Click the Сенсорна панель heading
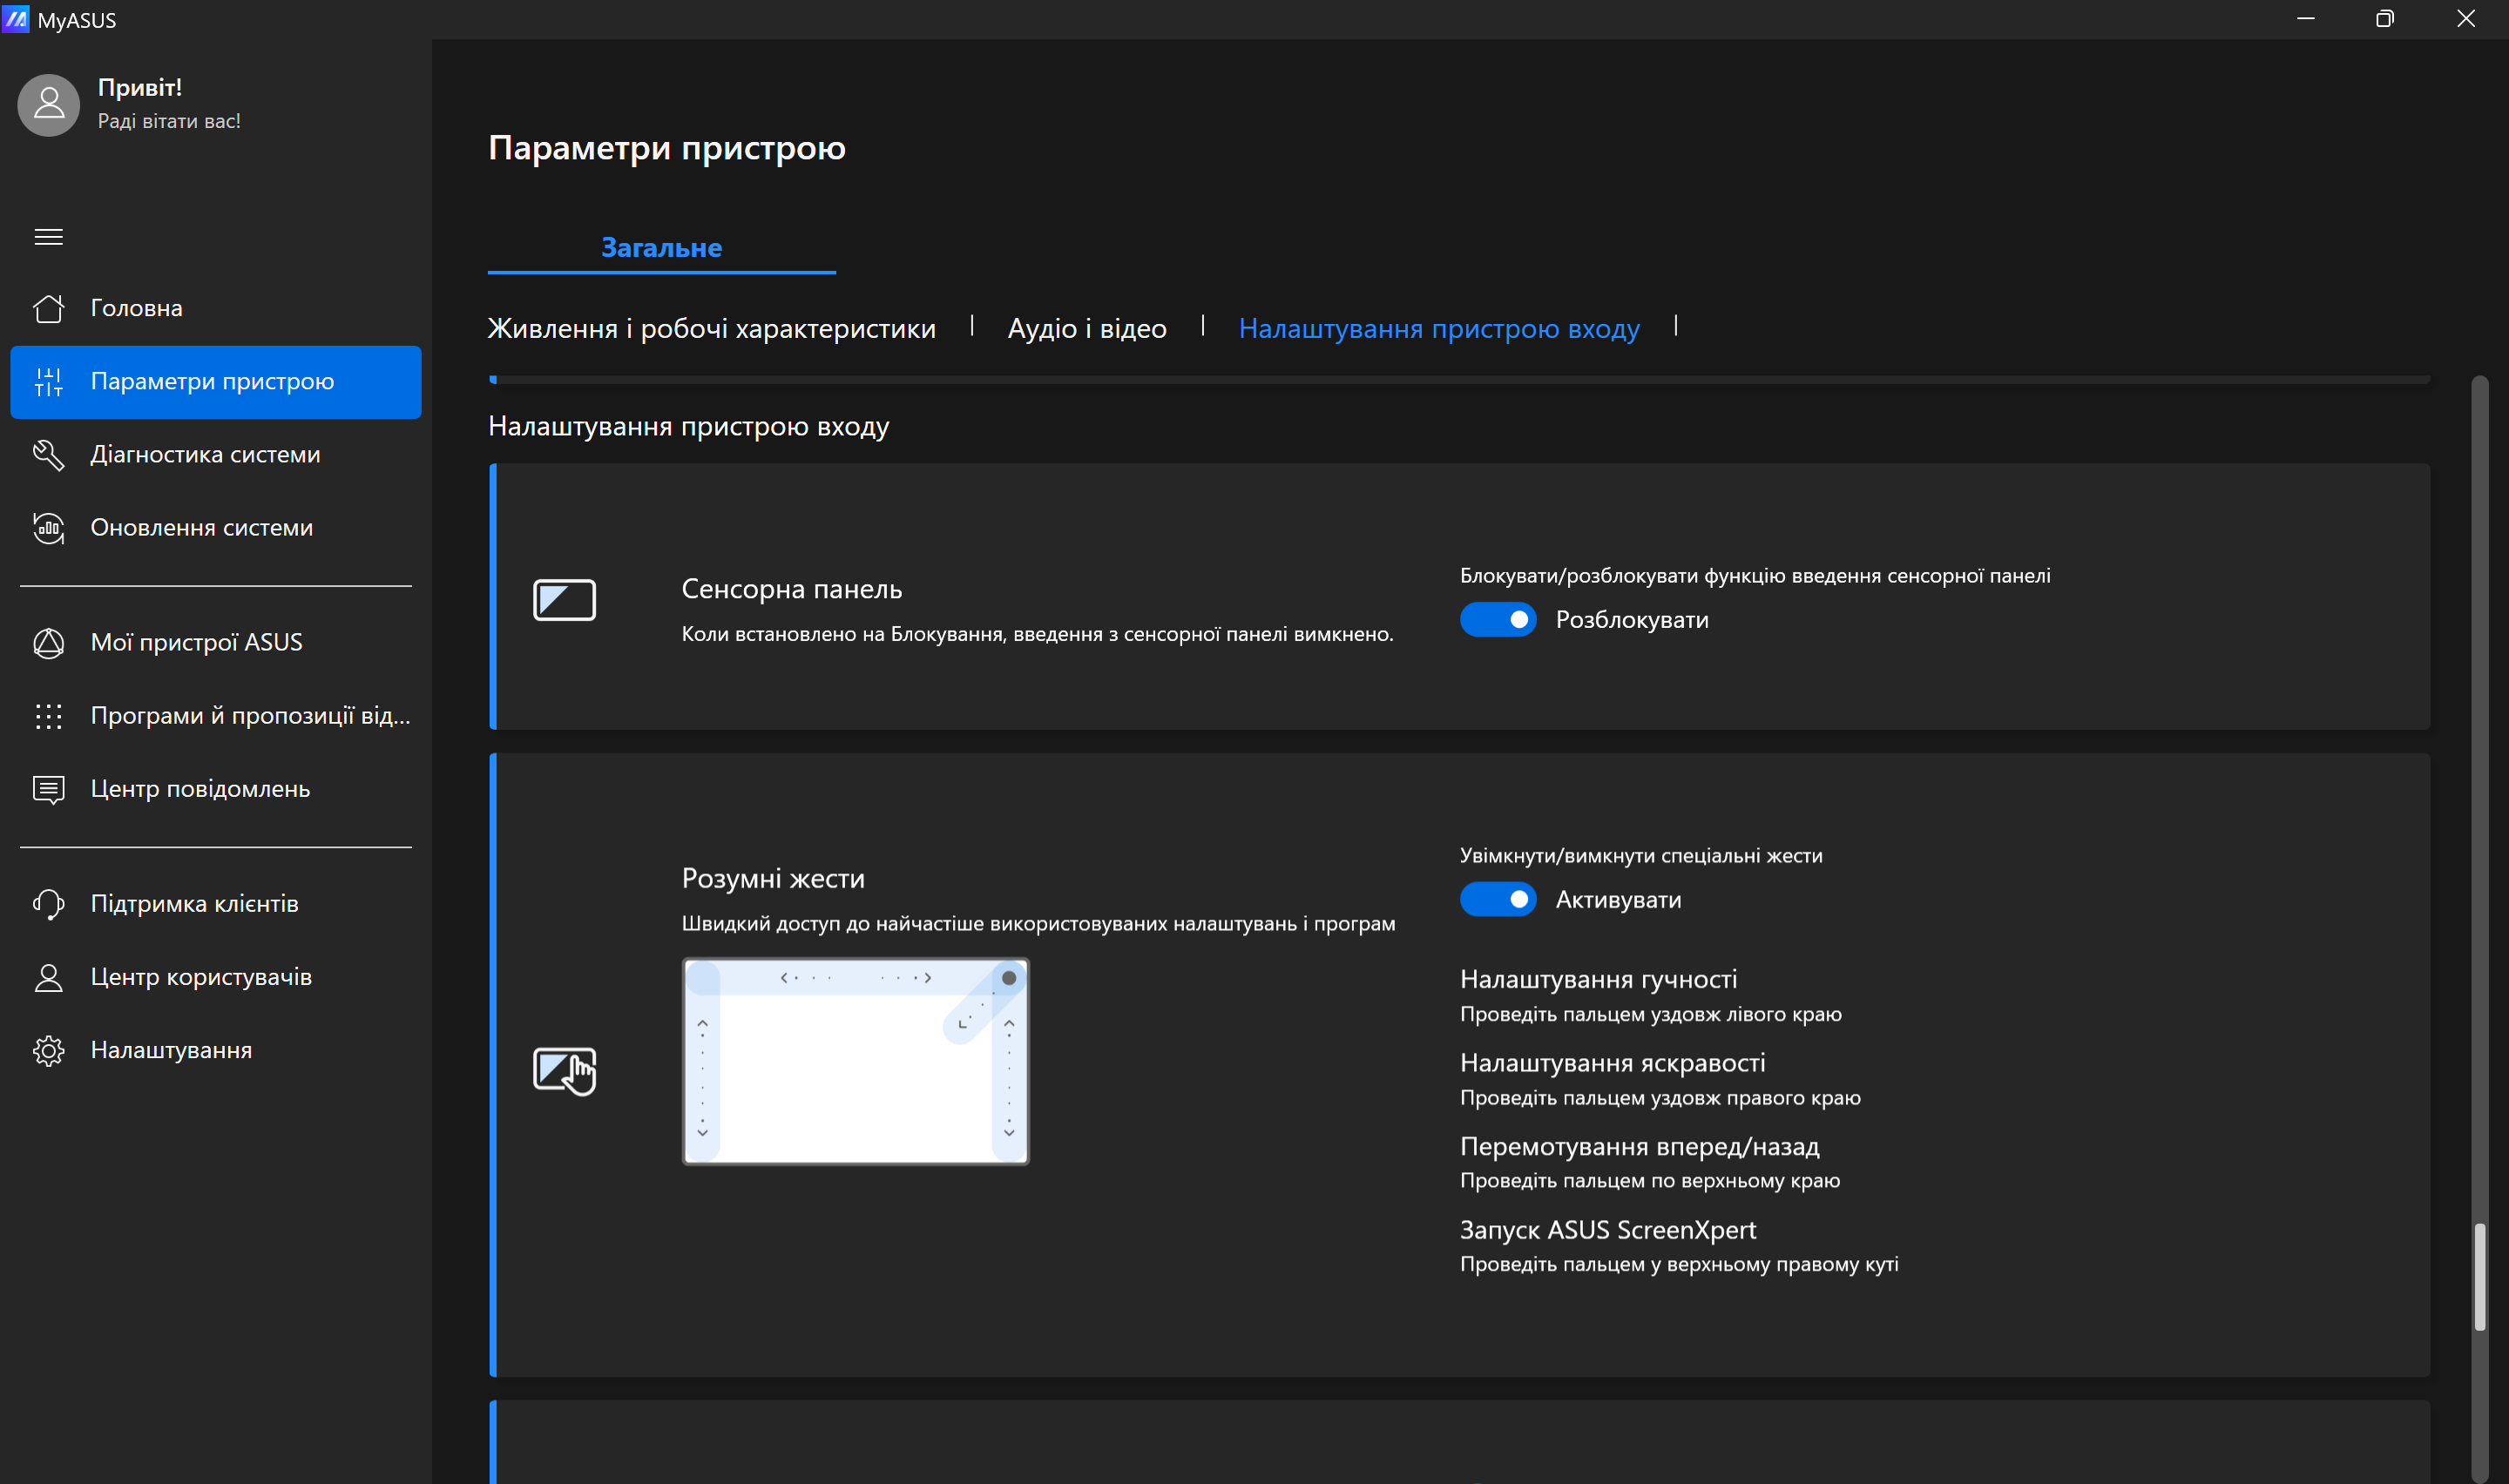 point(791,589)
